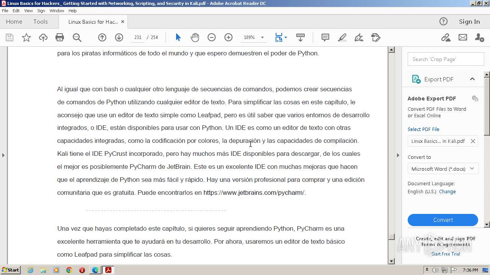Remove the selected Linux Basics PDF file
This screenshot has height=275, width=490.
[x=473, y=141]
